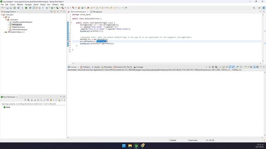266x149 pixels.
Task: Expand the ClaseReconociendoListas.java node
Action: [x=8, y=22]
